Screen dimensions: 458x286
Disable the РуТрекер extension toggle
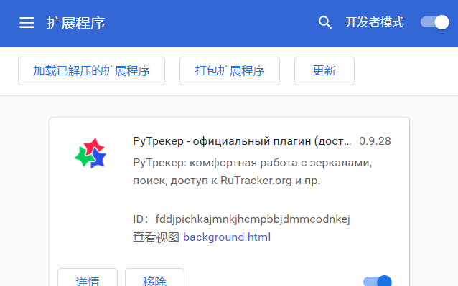378,281
